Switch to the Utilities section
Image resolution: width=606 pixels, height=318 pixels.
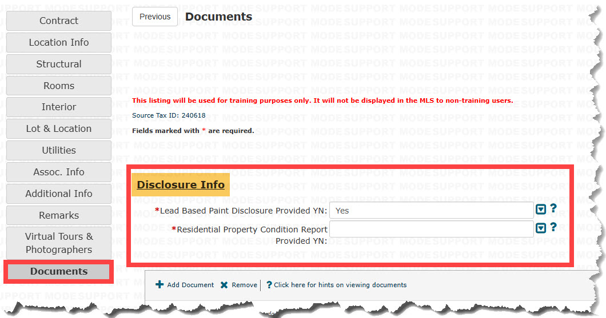59,150
